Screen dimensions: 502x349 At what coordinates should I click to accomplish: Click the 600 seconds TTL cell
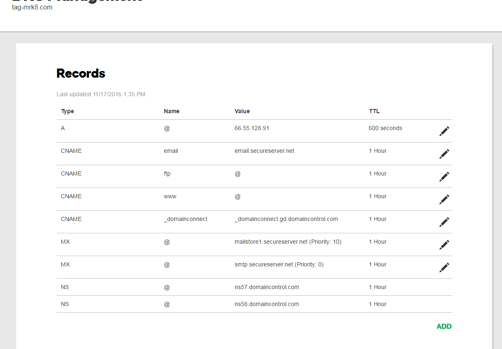point(385,128)
